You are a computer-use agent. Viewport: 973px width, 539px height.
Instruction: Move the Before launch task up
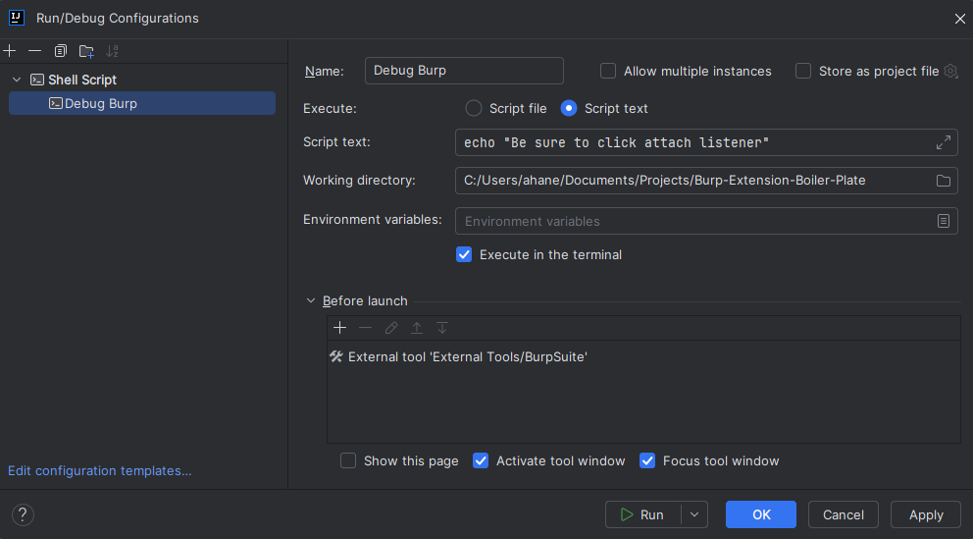(x=417, y=328)
